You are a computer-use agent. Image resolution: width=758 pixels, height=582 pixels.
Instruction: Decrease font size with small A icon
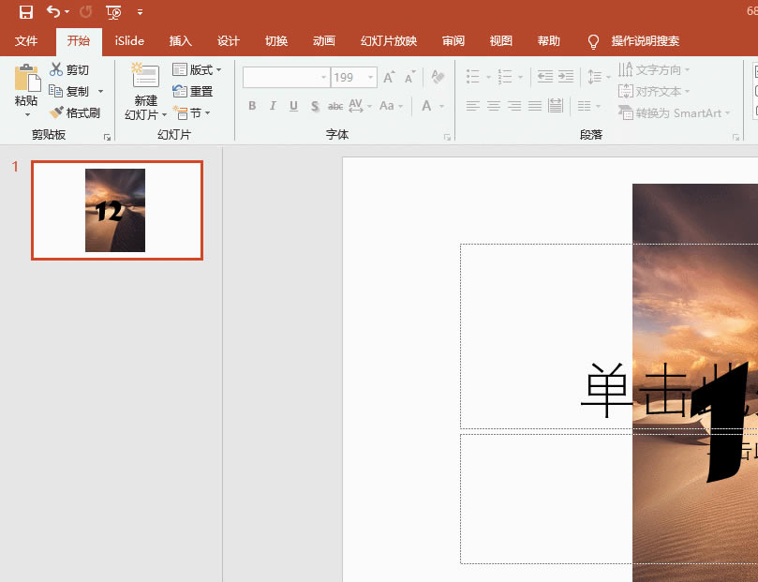click(x=409, y=78)
